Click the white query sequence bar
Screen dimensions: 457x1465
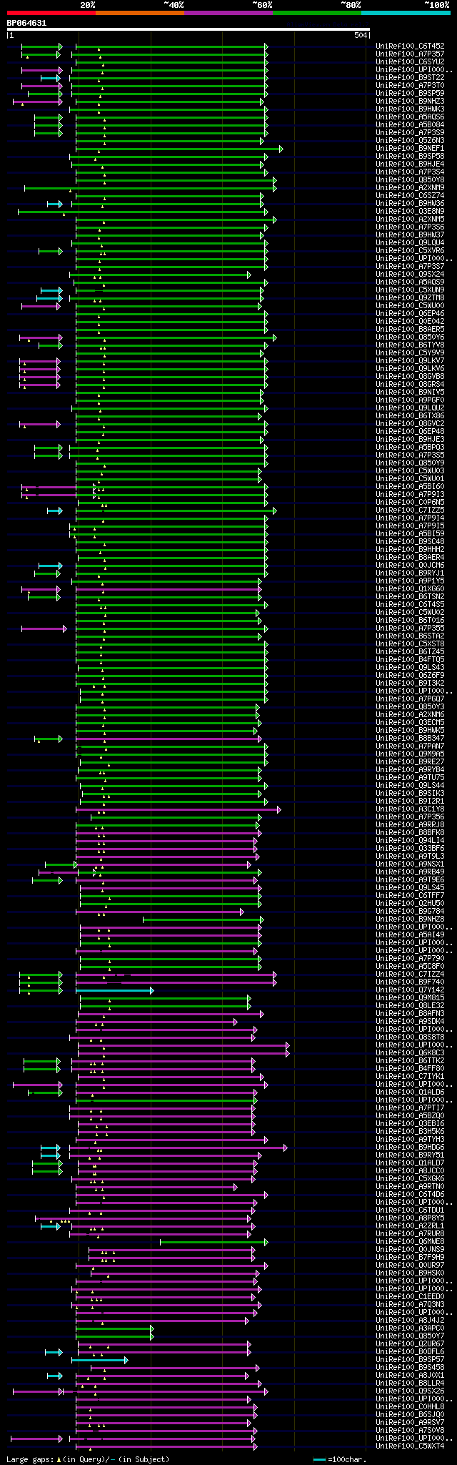(189, 29)
